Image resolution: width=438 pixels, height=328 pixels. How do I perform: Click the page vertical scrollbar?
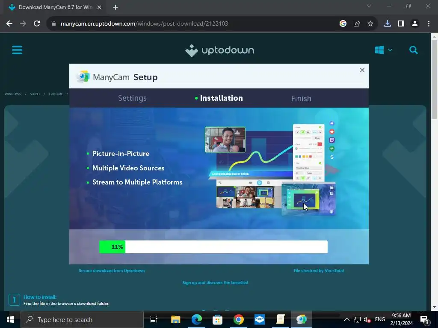coord(434,79)
